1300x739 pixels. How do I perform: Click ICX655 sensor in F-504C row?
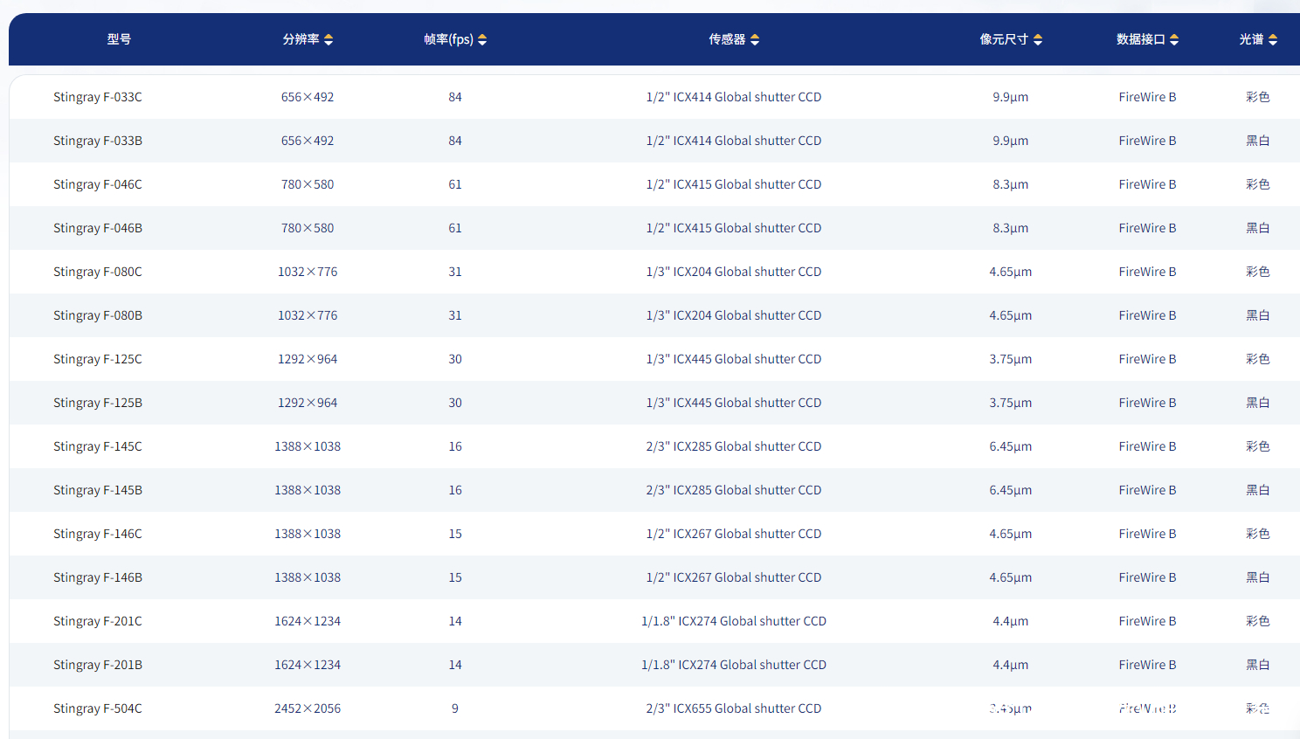tap(734, 708)
